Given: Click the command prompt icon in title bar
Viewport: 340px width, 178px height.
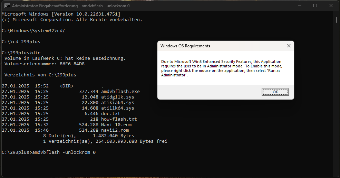Looking at the screenshot, I should click(7, 6).
